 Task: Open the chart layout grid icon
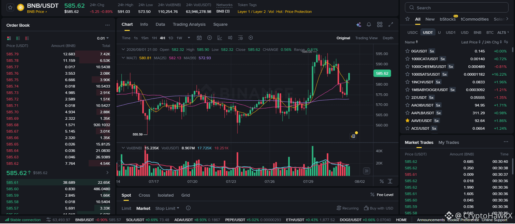coord(380,24)
